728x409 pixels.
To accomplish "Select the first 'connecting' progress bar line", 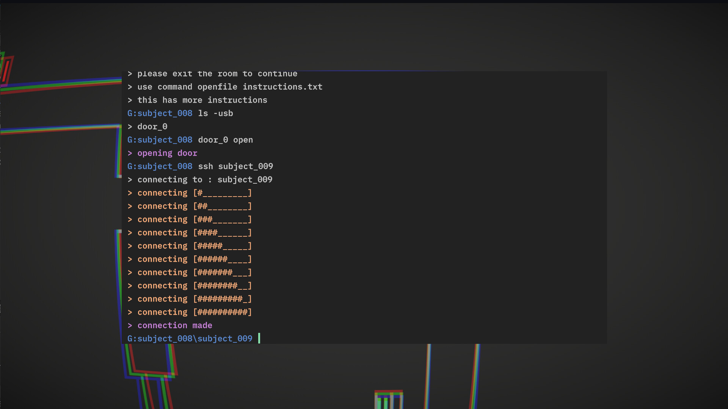I will pos(190,193).
